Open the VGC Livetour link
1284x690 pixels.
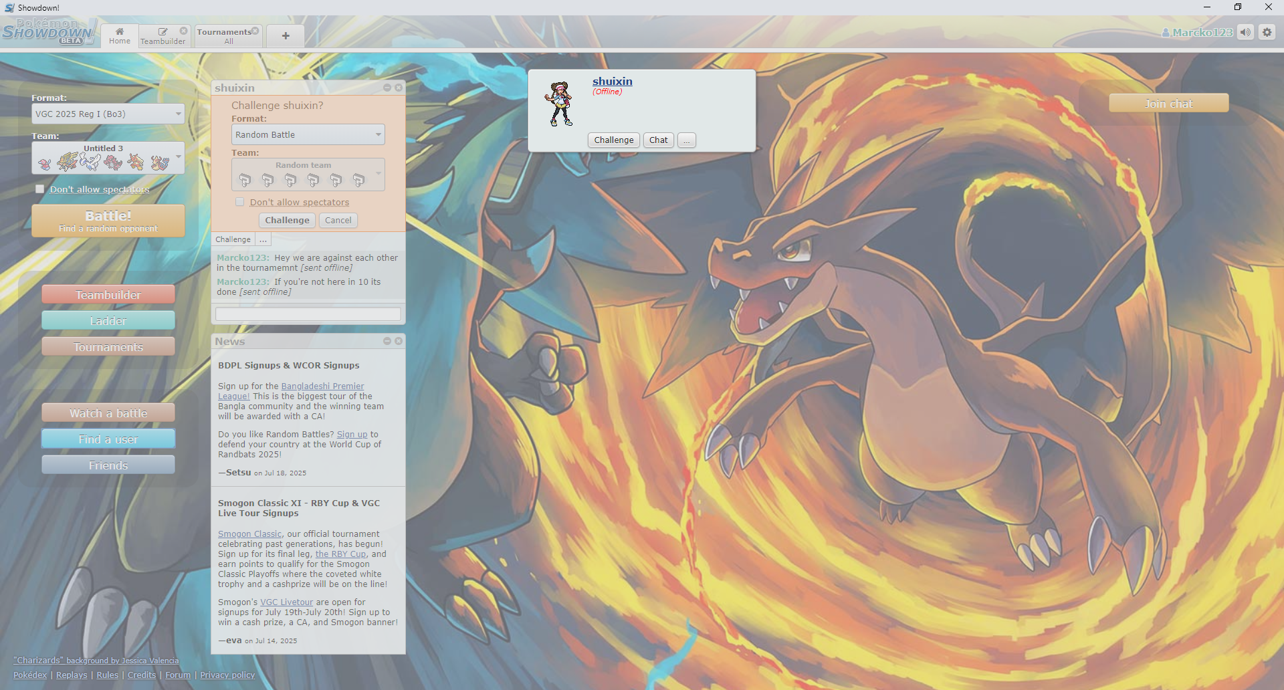(x=286, y=602)
